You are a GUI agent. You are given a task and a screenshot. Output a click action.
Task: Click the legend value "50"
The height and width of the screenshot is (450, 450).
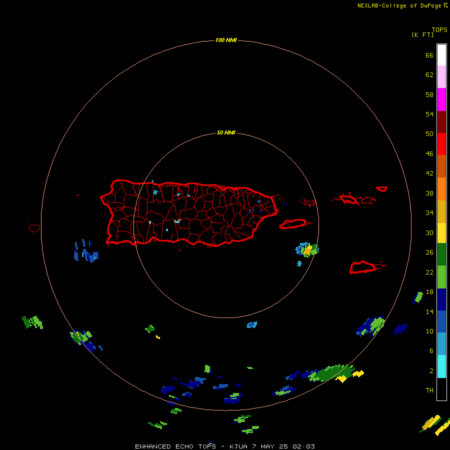click(429, 133)
